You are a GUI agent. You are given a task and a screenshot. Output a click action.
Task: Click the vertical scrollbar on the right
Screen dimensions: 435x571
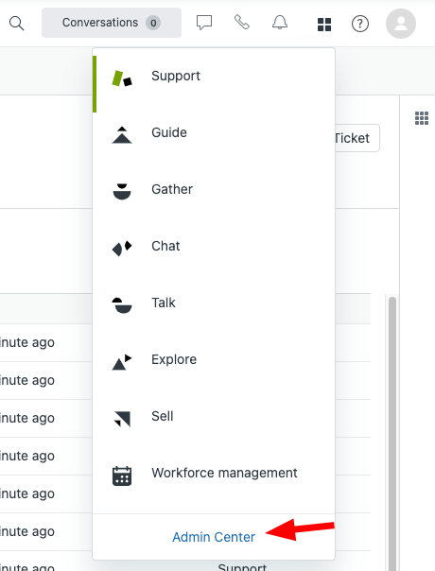[392, 433]
